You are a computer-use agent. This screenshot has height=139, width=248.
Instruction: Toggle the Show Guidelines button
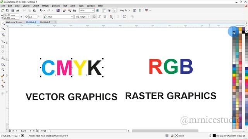click(114, 10)
